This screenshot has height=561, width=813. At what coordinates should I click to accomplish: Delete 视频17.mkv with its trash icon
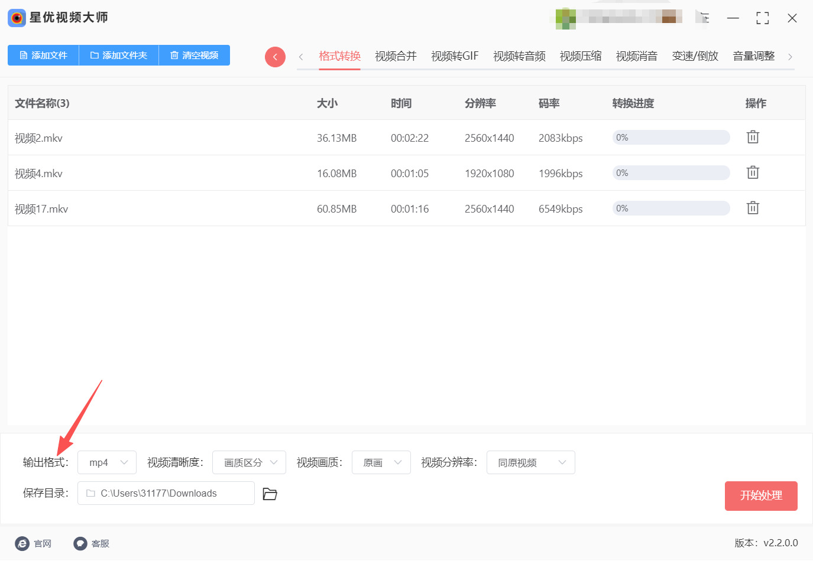tap(753, 208)
